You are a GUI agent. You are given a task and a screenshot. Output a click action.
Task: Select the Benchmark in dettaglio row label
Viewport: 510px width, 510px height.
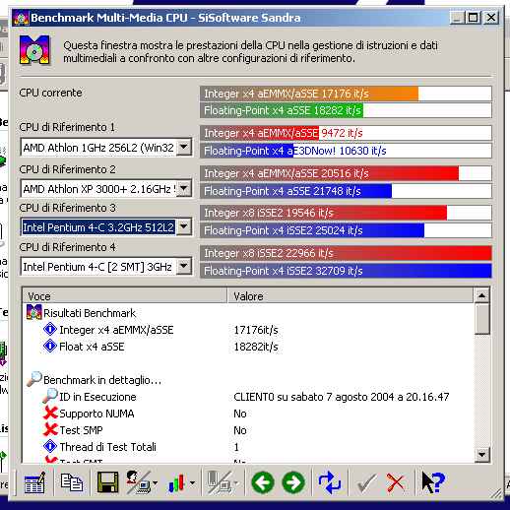coord(102,380)
